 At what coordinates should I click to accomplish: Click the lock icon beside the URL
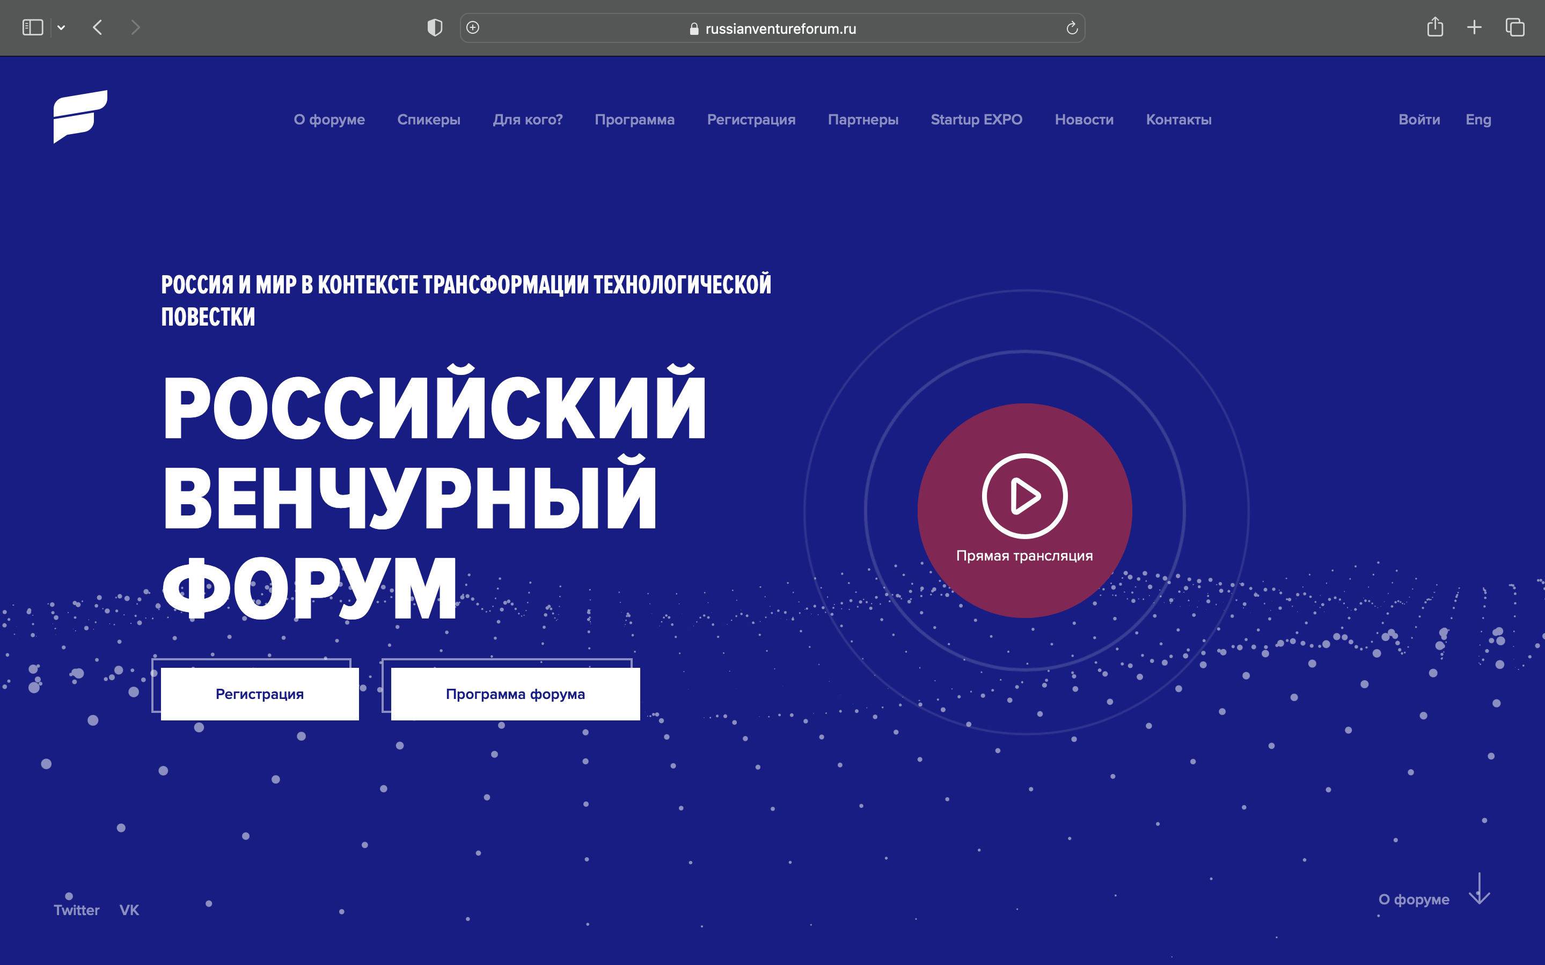[x=694, y=29]
